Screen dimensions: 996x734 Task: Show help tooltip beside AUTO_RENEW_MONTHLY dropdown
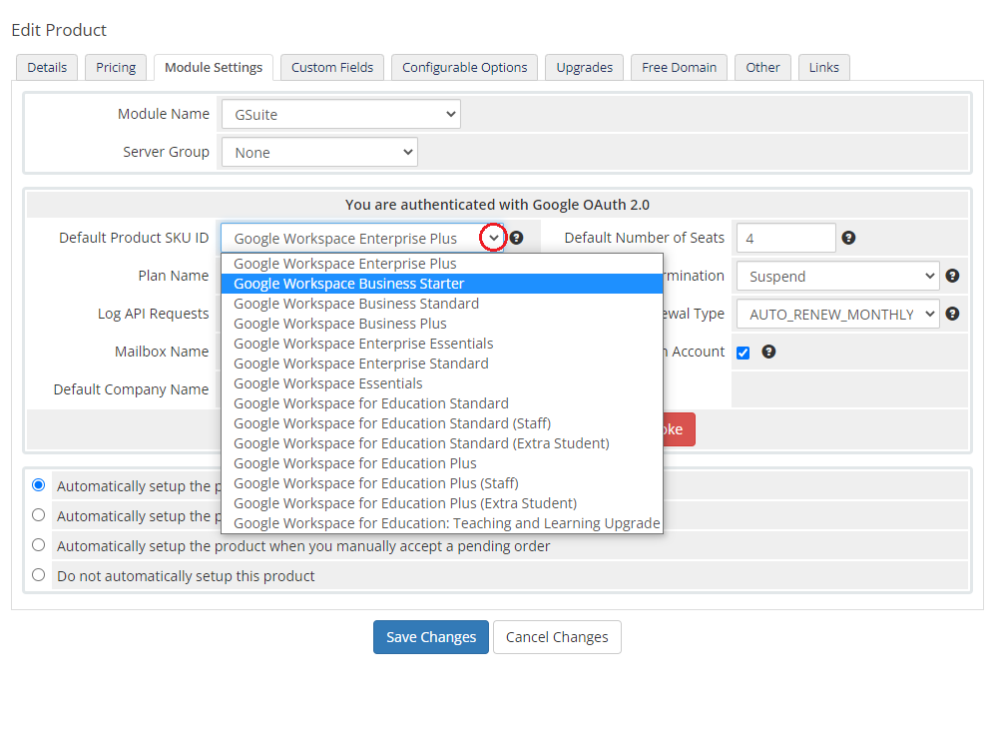pyautogui.click(x=951, y=314)
